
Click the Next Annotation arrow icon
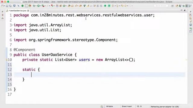tap(112, 6)
